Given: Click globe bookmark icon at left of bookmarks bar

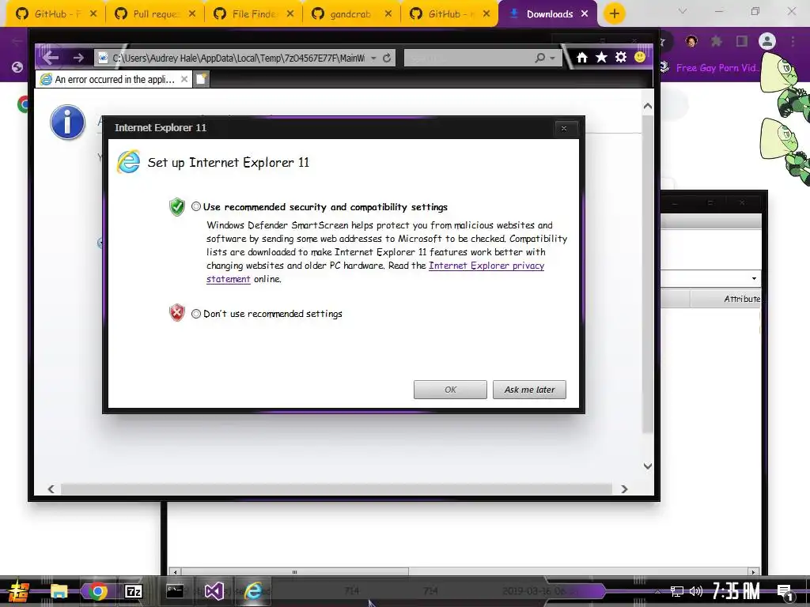Looking at the screenshot, I should [17, 67].
